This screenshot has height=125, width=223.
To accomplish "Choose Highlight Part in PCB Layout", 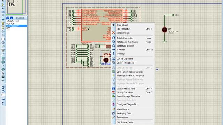I will tap(133, 76).
